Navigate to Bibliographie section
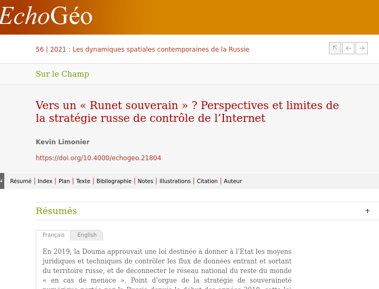379x289 pixels. (x=114, y=181)
